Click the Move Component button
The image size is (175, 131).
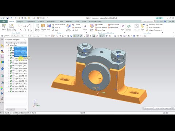click(153, 27)
